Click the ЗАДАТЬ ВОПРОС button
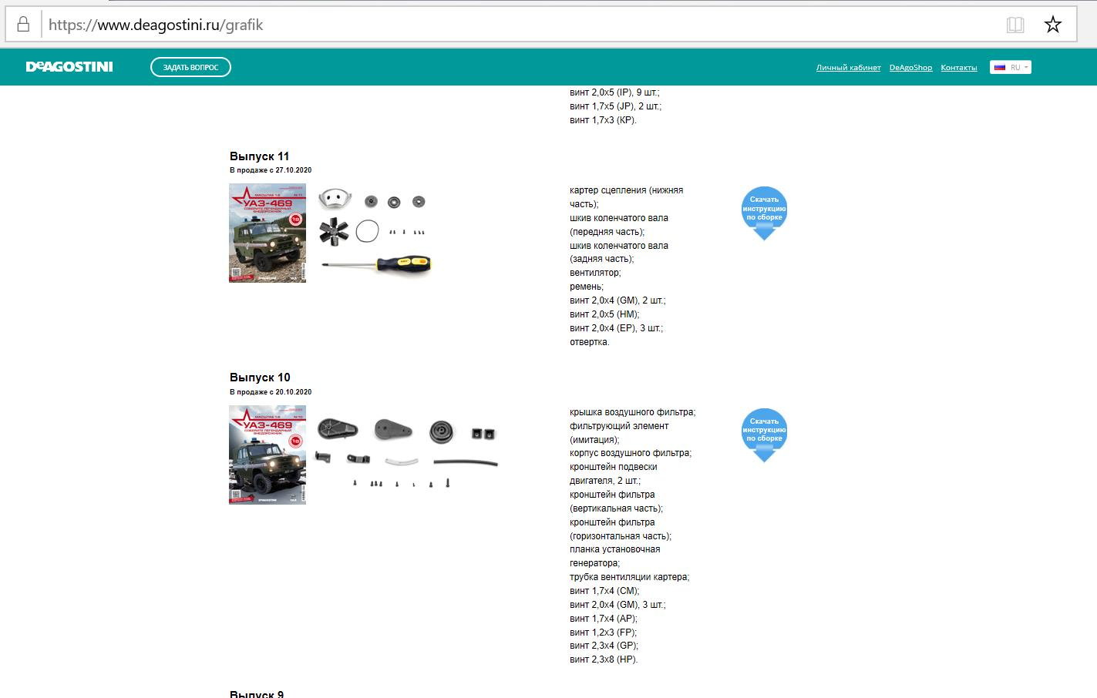This screenshot has height=698, width=1097. (190, 67)
